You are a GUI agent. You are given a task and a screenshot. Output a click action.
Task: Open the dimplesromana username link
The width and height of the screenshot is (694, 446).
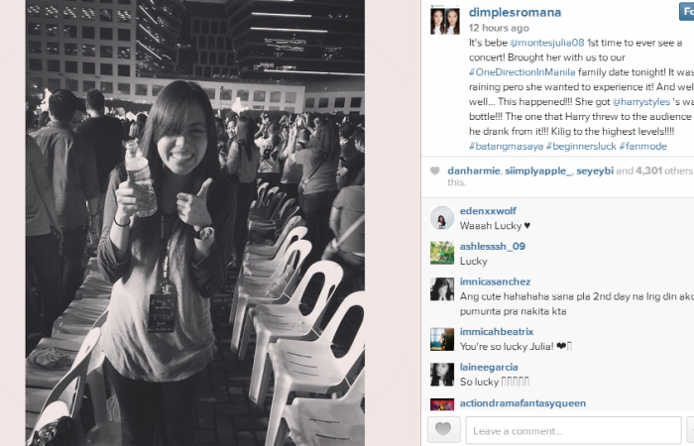click(x=516, y=12)
